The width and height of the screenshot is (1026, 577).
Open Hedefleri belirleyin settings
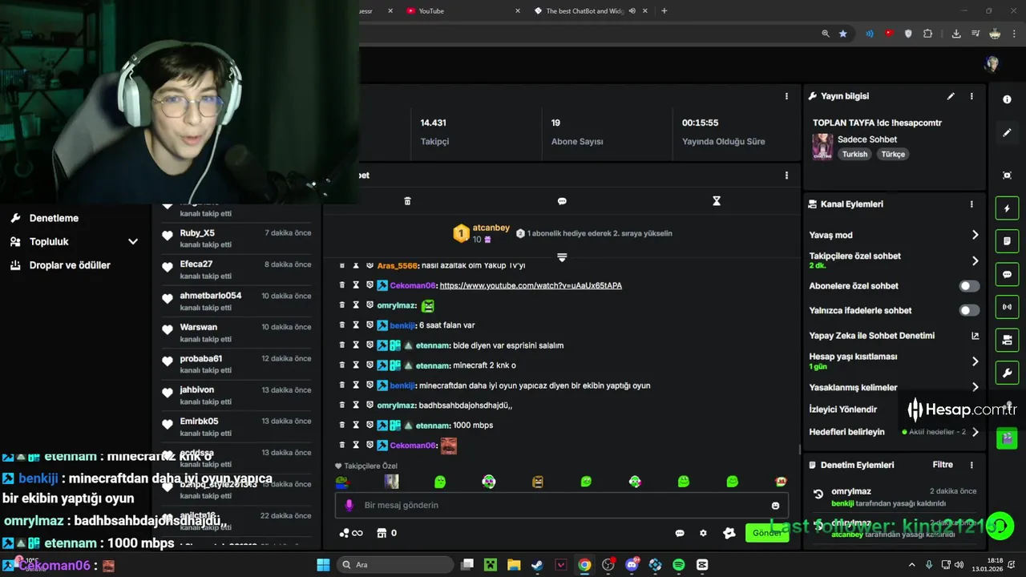tap(894, 432)
